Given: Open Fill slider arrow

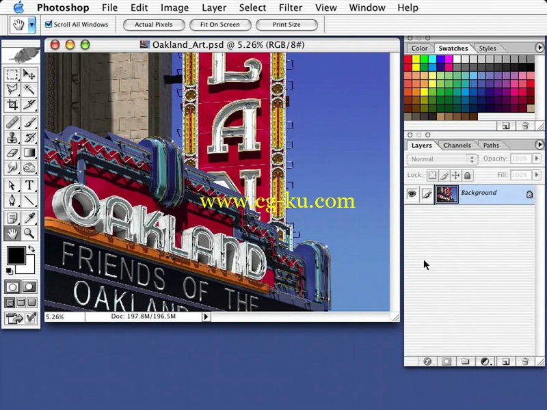Looking at the screenshot, I should click(537, 175).
